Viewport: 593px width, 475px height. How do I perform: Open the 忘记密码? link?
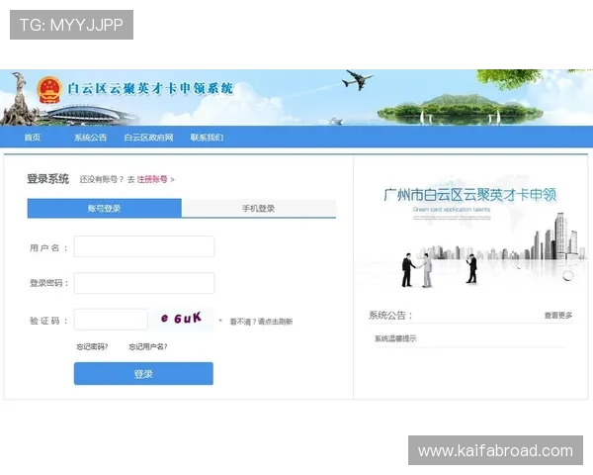point(92,346)
